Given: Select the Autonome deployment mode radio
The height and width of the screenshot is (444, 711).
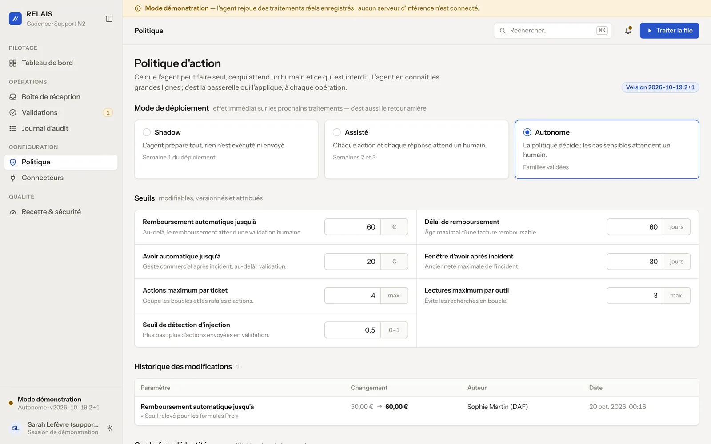Looking at the screenshot, I should [x=527, y=132].
